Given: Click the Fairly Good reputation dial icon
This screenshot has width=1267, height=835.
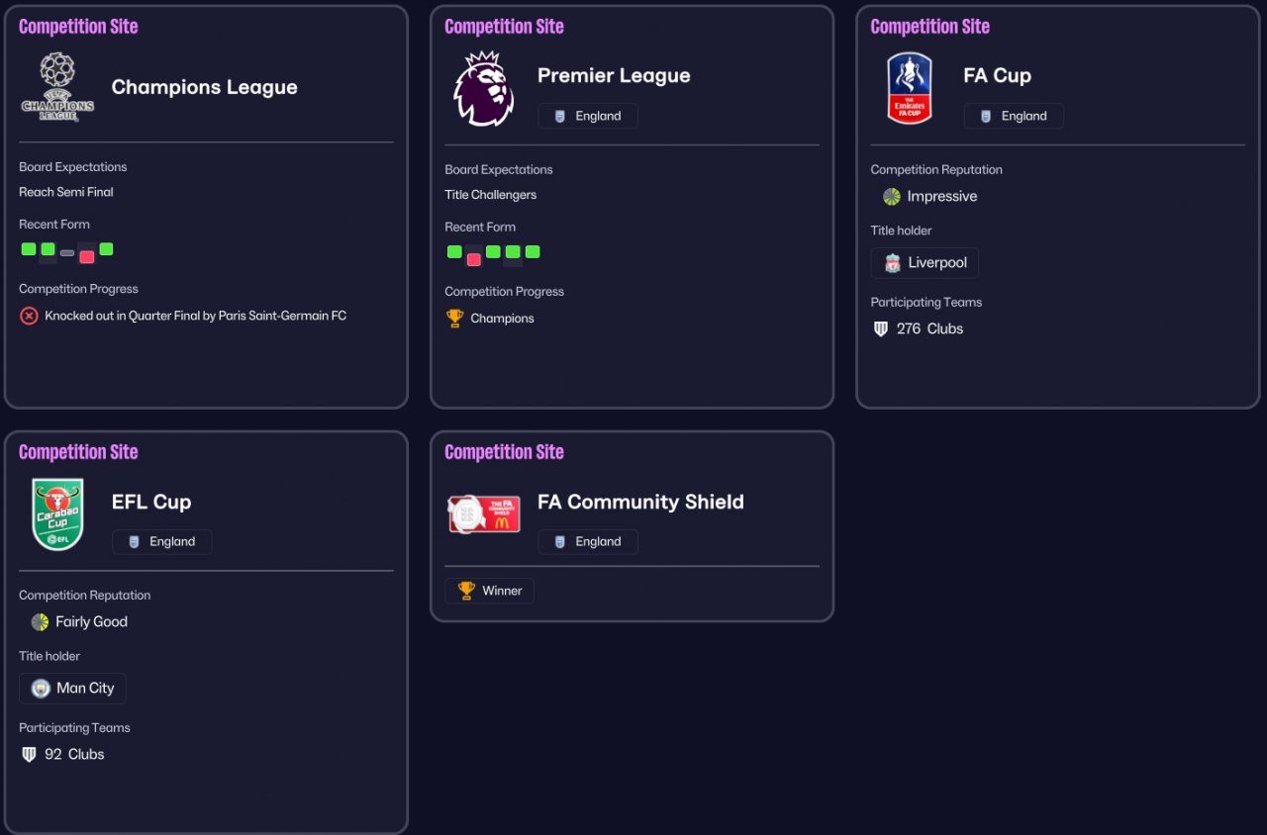Looking at the screenshot, I should pyautogui.click(x=40, y=622).
